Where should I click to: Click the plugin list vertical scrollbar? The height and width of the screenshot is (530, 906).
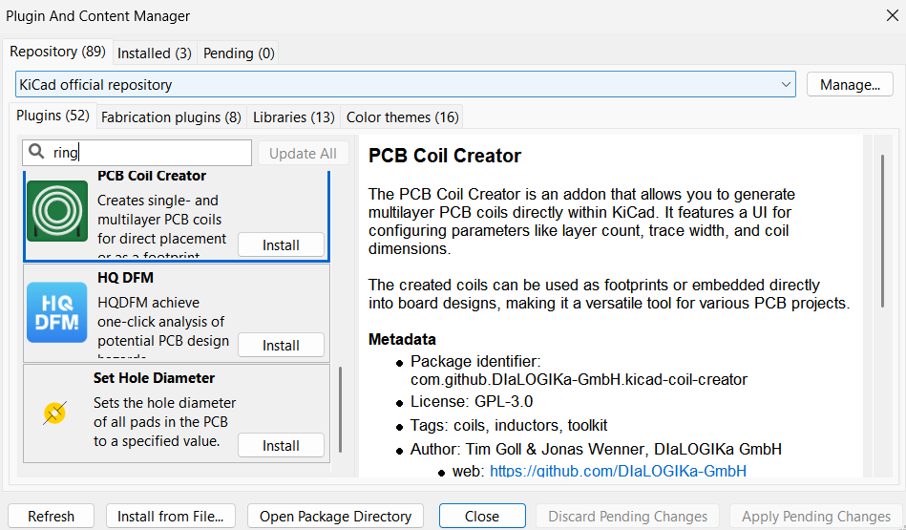pyautogui.click(x=340, y=410)
